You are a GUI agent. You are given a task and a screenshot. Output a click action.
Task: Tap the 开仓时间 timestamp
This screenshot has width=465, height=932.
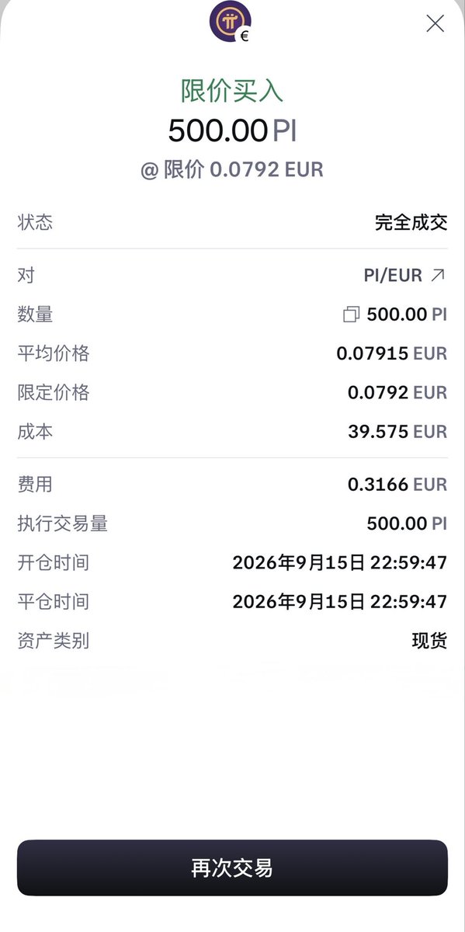pyautogui.click(x=340, y=562)
